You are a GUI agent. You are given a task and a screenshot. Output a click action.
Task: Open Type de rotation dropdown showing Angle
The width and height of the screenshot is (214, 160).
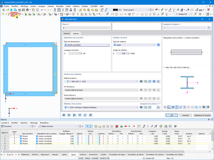(134, 45)
